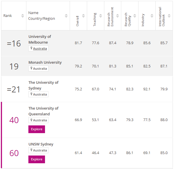Open The University of Sydney page

(x=43, y=85)
